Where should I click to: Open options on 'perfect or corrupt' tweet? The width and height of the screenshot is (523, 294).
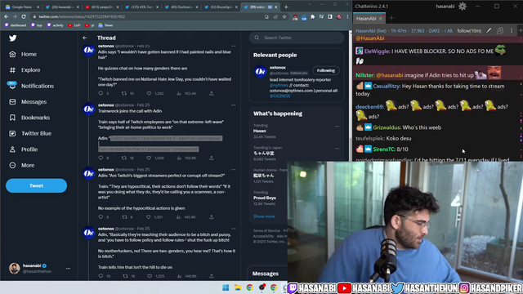click(x=234, y=169)
